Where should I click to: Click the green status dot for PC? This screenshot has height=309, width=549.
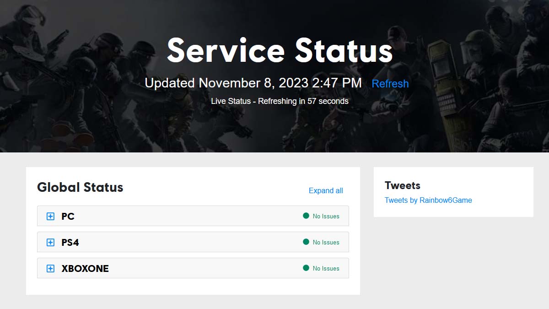pos(306,216)
